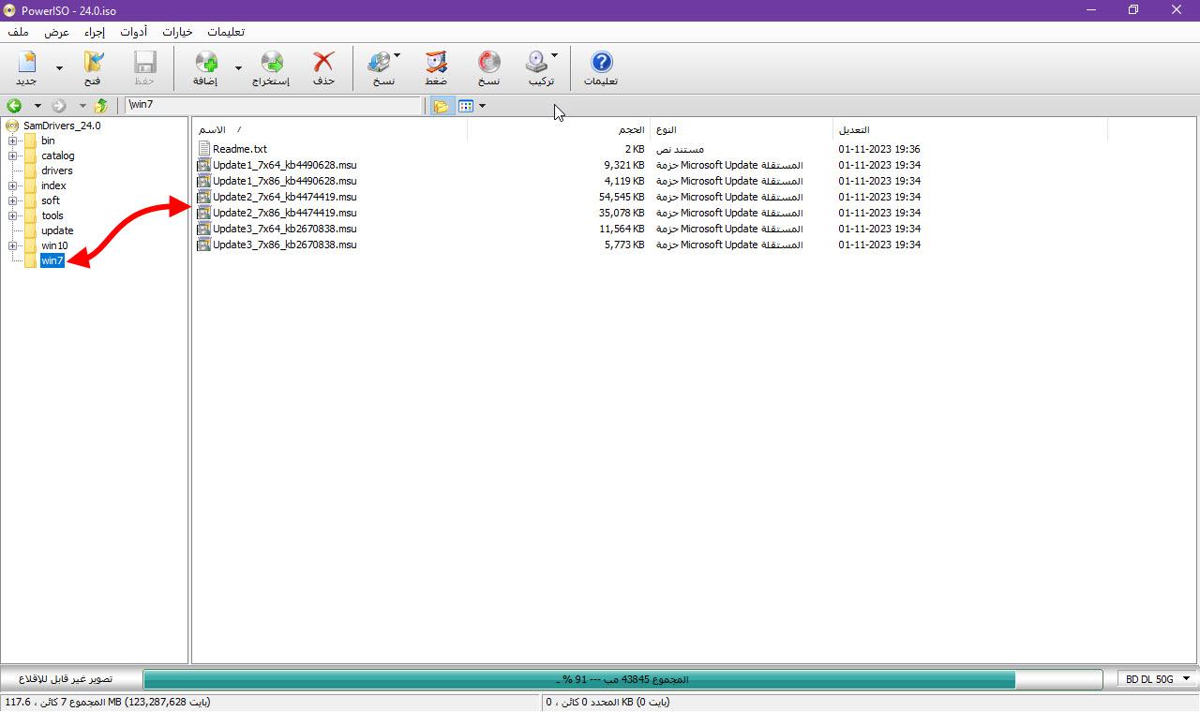Image resolution: width=1200 pixels, height=712 pixels.
Task: Open the dropdown arrow beside Add (إضافة)
Action: click(238, 67)
